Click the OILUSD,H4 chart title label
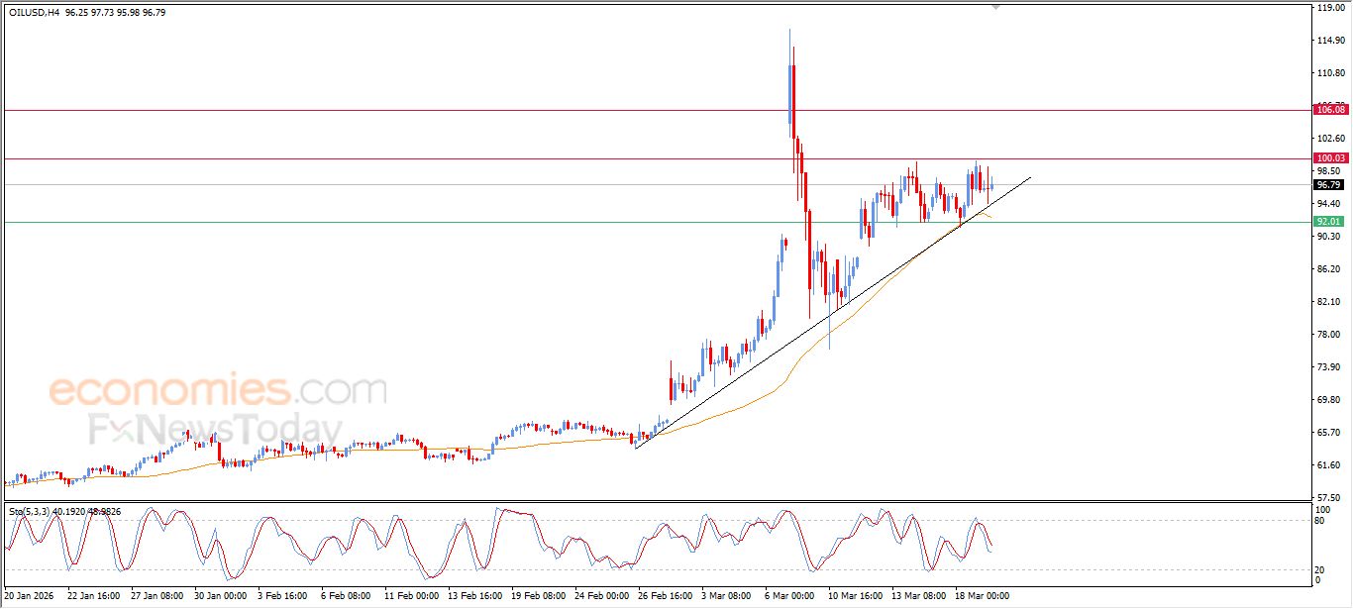Image resolution: width=1353 pixels, height=609 pixels. point(32,13)
